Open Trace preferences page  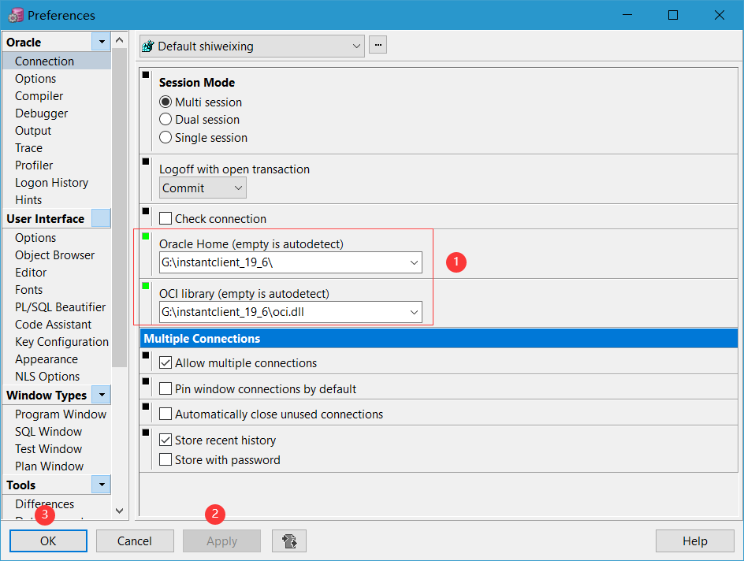28,148
